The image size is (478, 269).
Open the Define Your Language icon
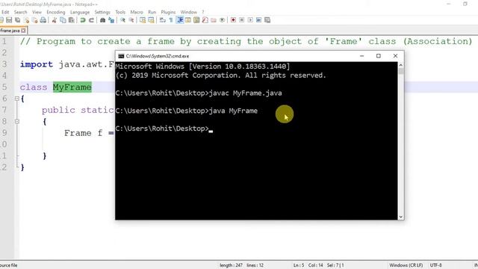pyautogui.click(x=188, y=20)
